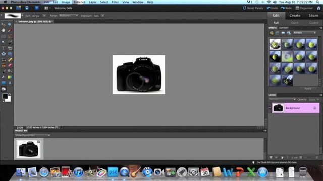The height and width of the screenshot is (181, 323).
Task: Click the black foreground color swatch
Action: pos(5,96)
